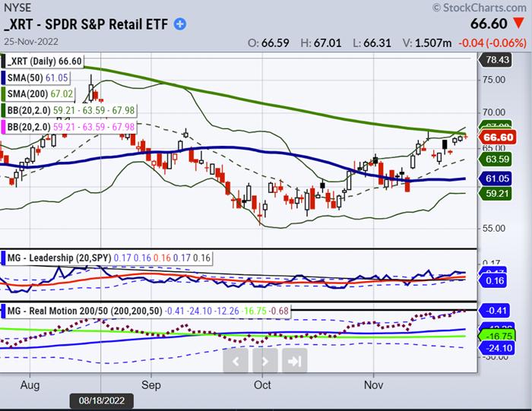Select the SMA(50) legend entry
The width and height of the screenshot is (532, 411).
coord(30,77)
